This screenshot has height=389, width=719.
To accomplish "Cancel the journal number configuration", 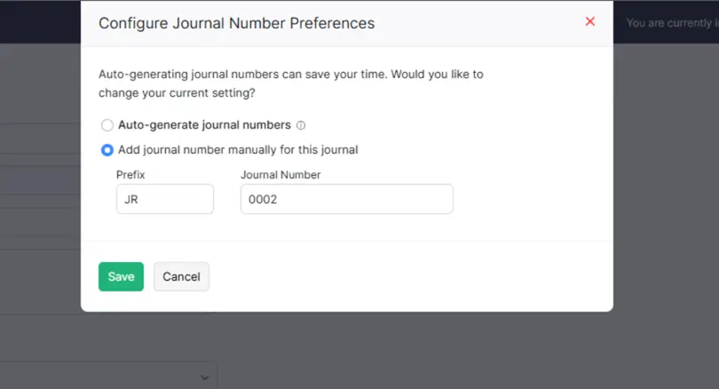I will (182, 276).
